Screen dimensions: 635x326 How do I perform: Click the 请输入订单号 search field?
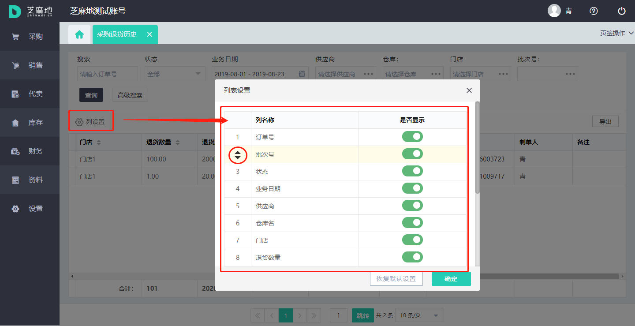click(107, 74)
